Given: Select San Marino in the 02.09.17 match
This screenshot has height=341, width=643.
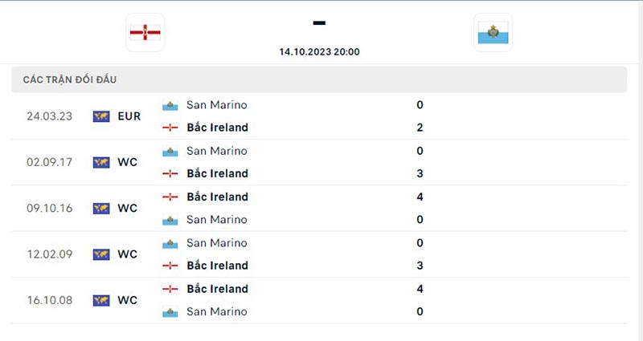Looking at the screenshot, I should tap(216, 151).
